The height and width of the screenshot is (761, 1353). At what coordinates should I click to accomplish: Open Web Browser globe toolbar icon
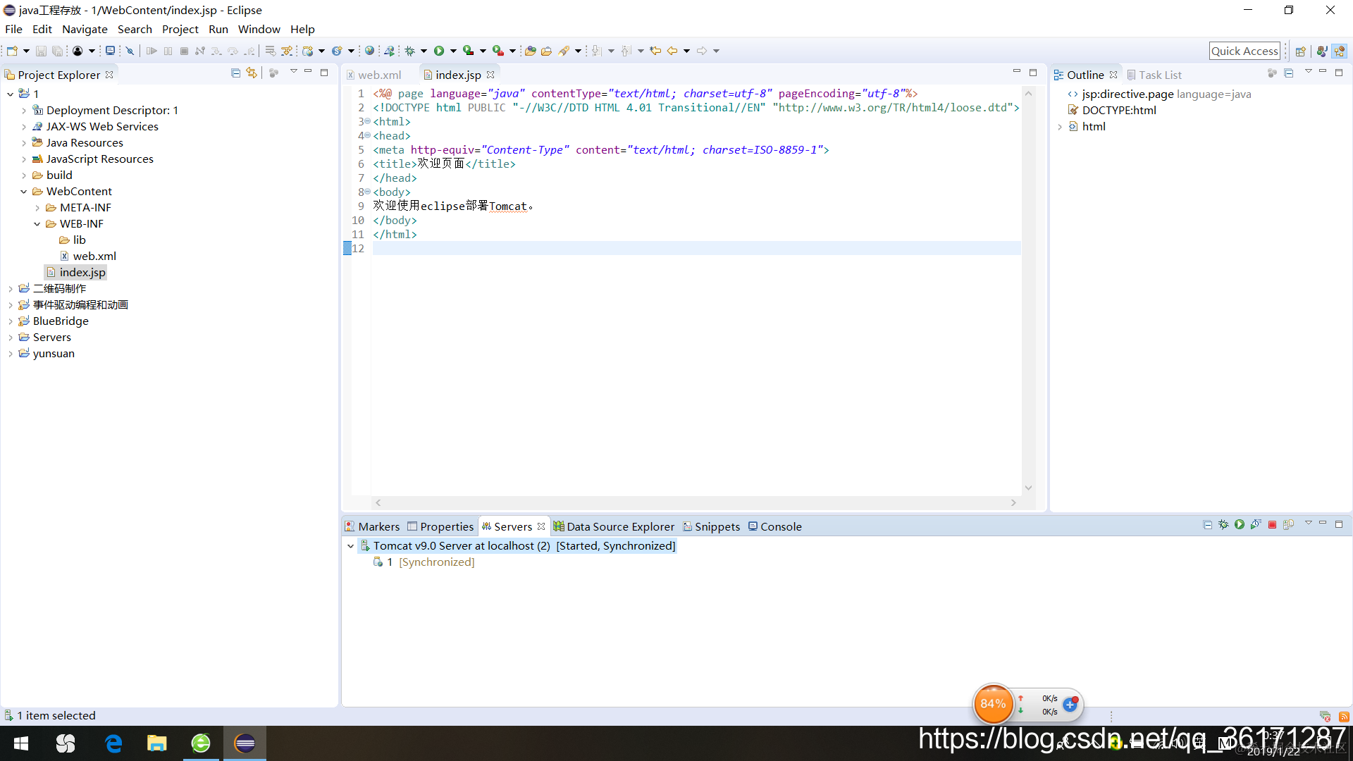369,51
